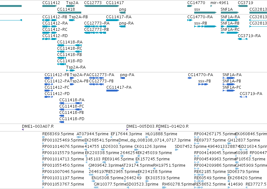Click the CG11412 gene label
This screenshot has width=267, height=189.
tap(51, 3)
